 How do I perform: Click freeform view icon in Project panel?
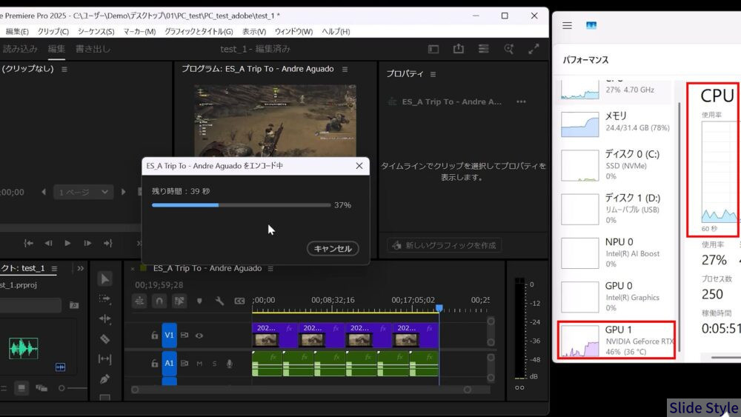(x=41, y=388)
